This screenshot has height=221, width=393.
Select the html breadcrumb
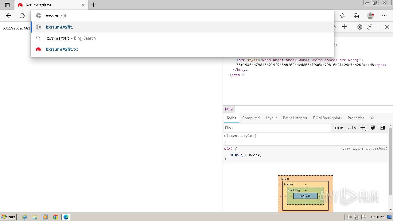(x=229, y=109)
